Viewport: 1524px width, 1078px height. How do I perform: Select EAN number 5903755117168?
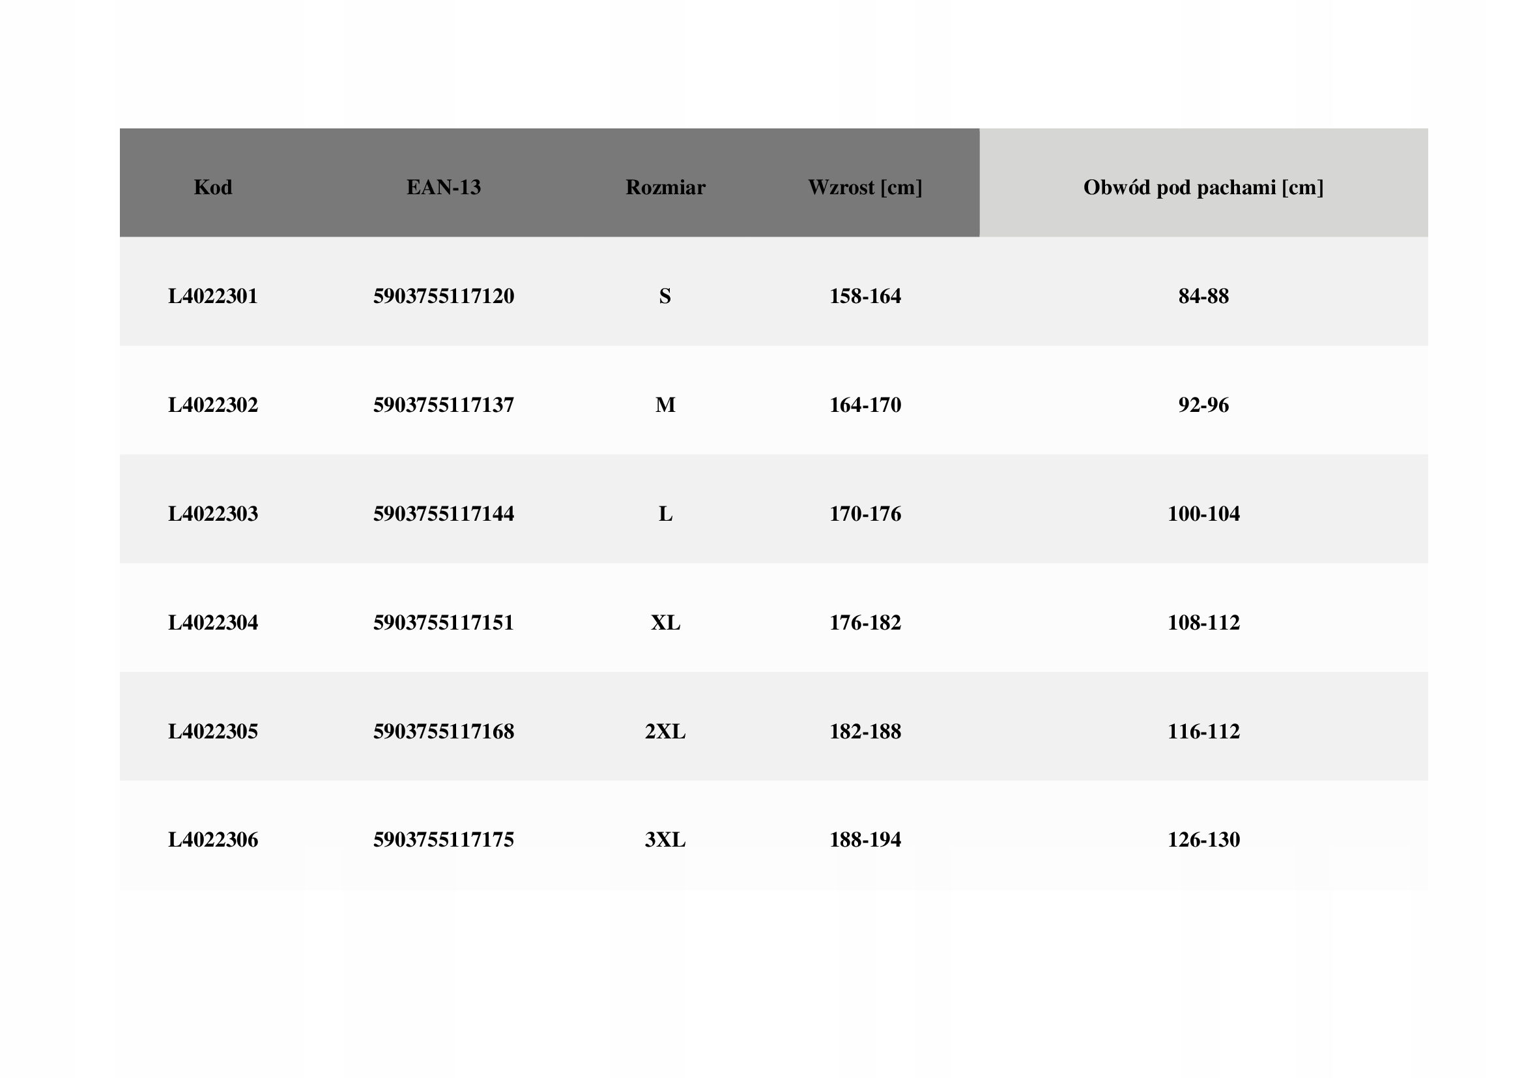(x=444, y=731)
